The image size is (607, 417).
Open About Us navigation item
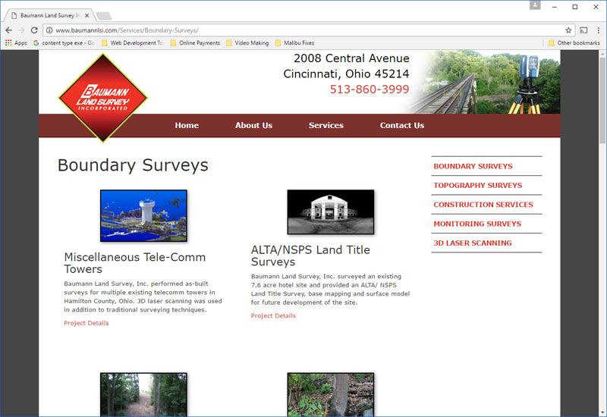[253, 125]
